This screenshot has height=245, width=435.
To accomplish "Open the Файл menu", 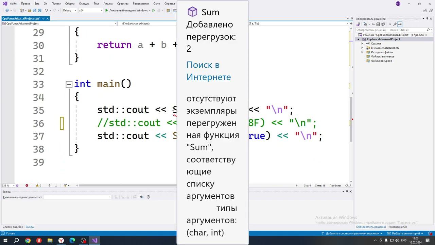I will tap(13, 4).
